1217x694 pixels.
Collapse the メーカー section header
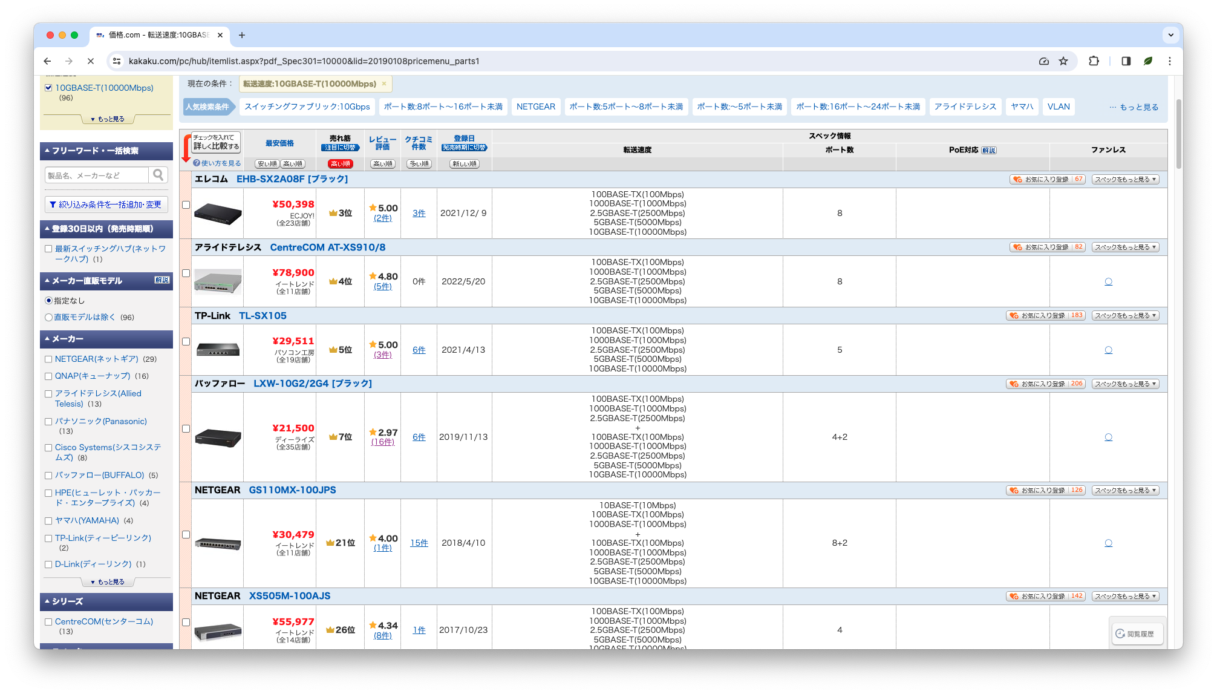tap(106, 339)
